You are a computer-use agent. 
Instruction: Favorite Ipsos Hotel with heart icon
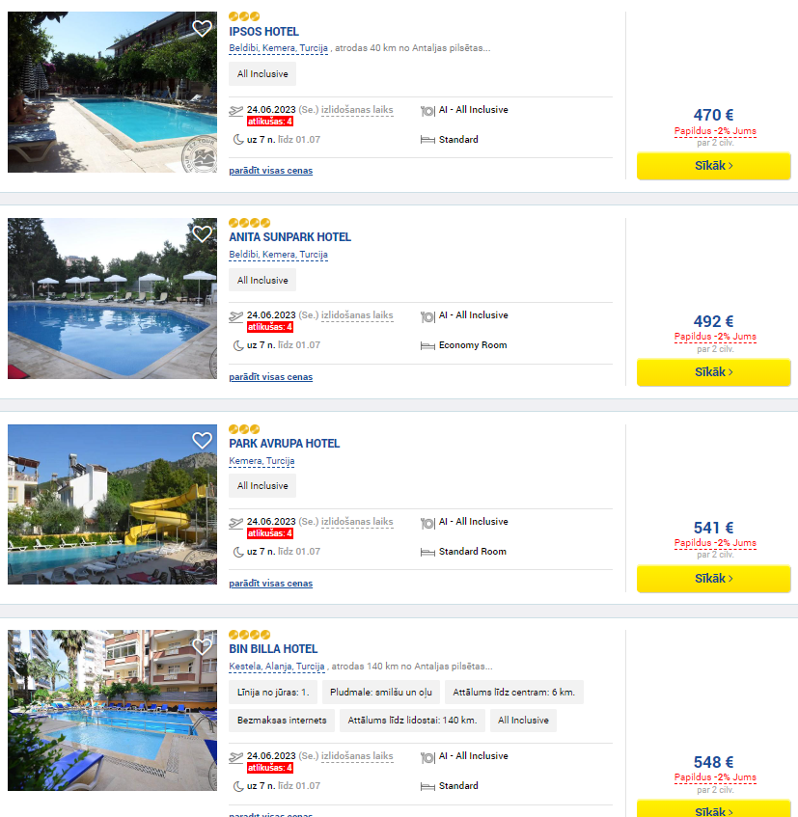tap(202, 28)
